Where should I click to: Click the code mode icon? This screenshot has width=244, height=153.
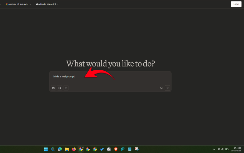tap(66, 88)
